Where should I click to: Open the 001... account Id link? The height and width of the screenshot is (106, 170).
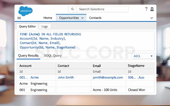point(24,77)
